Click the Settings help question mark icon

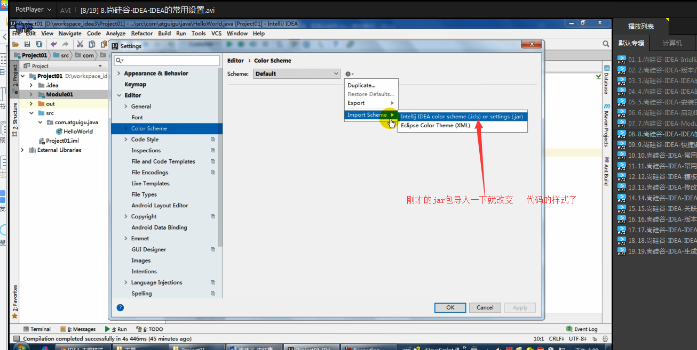pos(120,307)
